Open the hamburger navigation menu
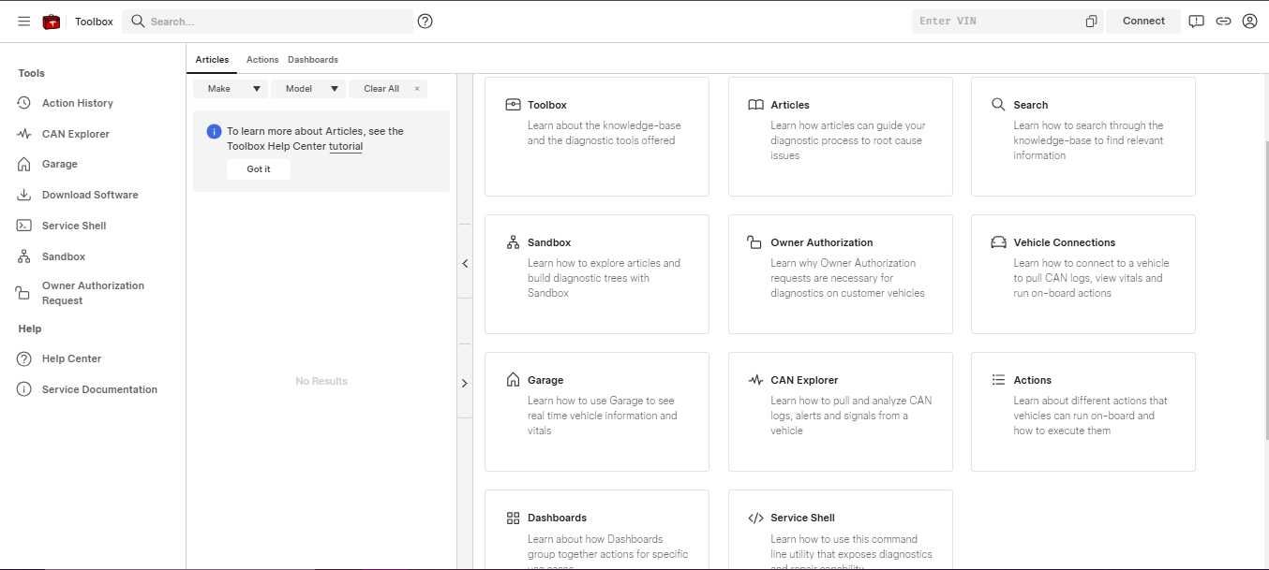This screenshot has height=570, width=1269. [x=24, y=21]
